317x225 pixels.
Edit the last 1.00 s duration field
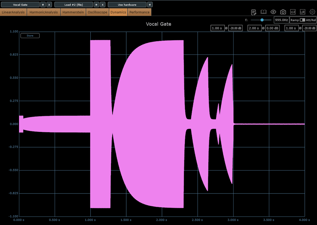(291, 28)
